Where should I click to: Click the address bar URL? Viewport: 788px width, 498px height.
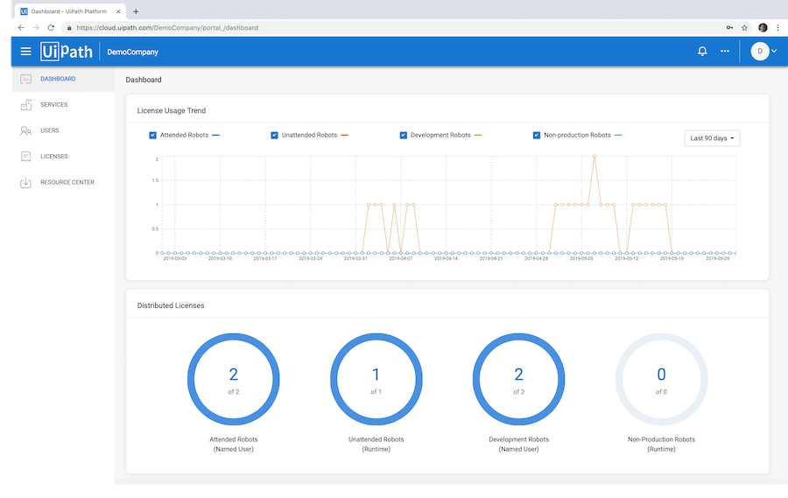(167, 28)
